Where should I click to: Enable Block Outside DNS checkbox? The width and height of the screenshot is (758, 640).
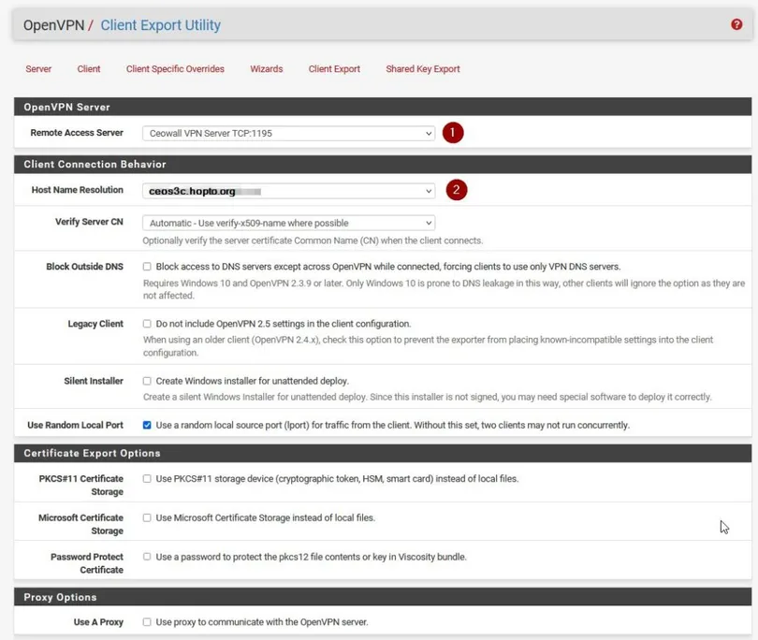[x=147, y=267]
